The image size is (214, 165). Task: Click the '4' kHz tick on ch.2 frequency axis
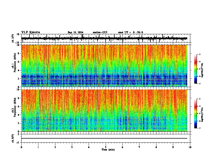click(x=19, y=115)
